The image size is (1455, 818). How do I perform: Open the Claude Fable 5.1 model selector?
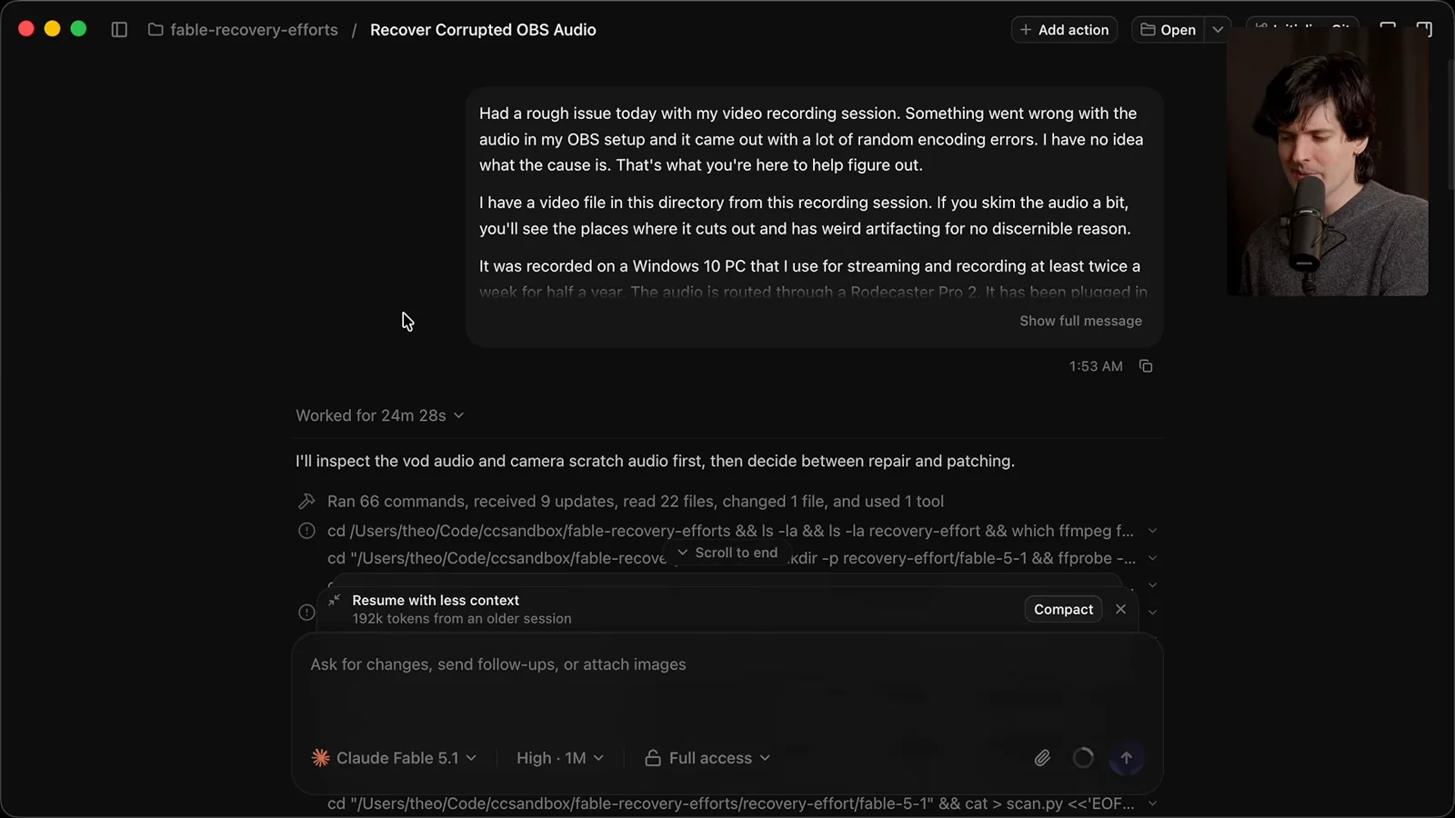tap(394, 758)
